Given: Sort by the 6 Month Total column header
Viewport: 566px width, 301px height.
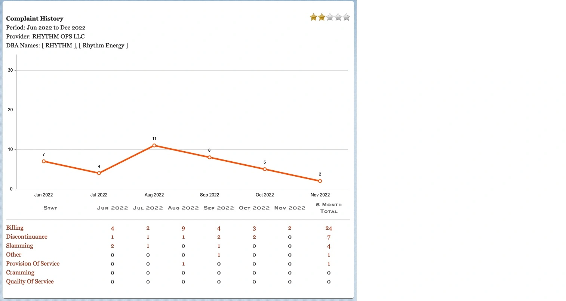Looking at the screenshot, I should click(x=329, y=208).
